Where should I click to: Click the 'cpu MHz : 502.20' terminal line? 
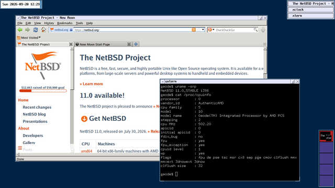tap(186, 124)
